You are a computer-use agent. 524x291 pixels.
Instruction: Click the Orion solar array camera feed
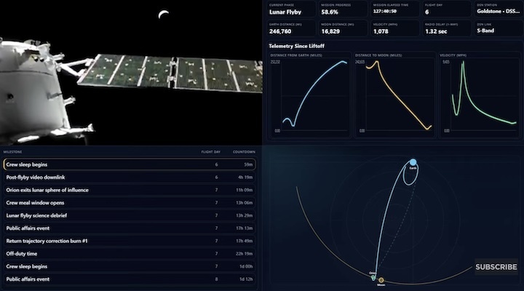pos(131,73)
